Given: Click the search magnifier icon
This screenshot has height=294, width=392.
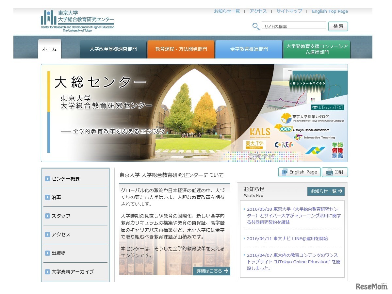Looking at the screenshot, I should coord(255,26).
